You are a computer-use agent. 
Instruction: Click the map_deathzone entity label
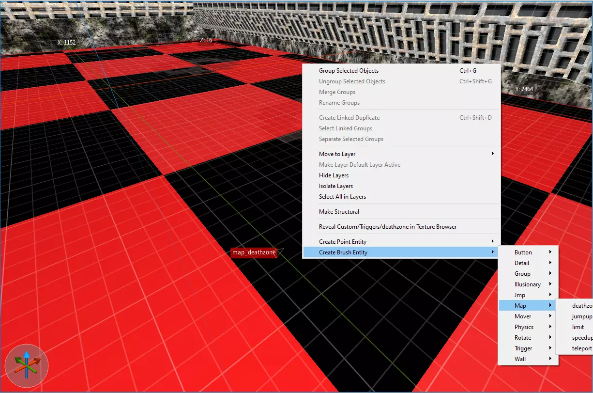point(254,252)
